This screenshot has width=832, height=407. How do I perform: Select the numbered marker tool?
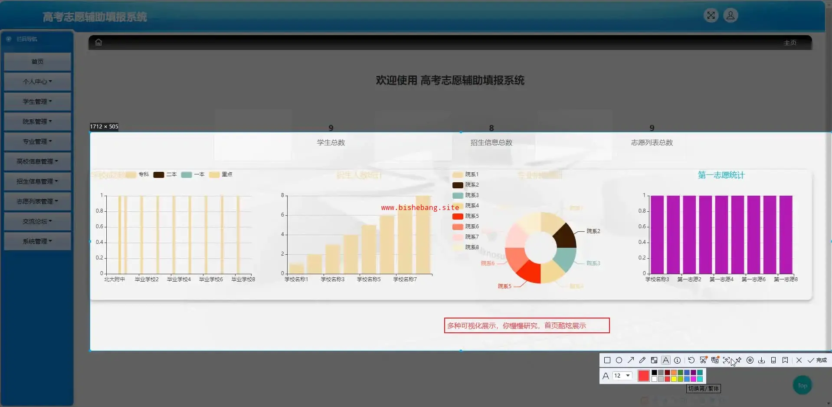(x=678, y=360)
